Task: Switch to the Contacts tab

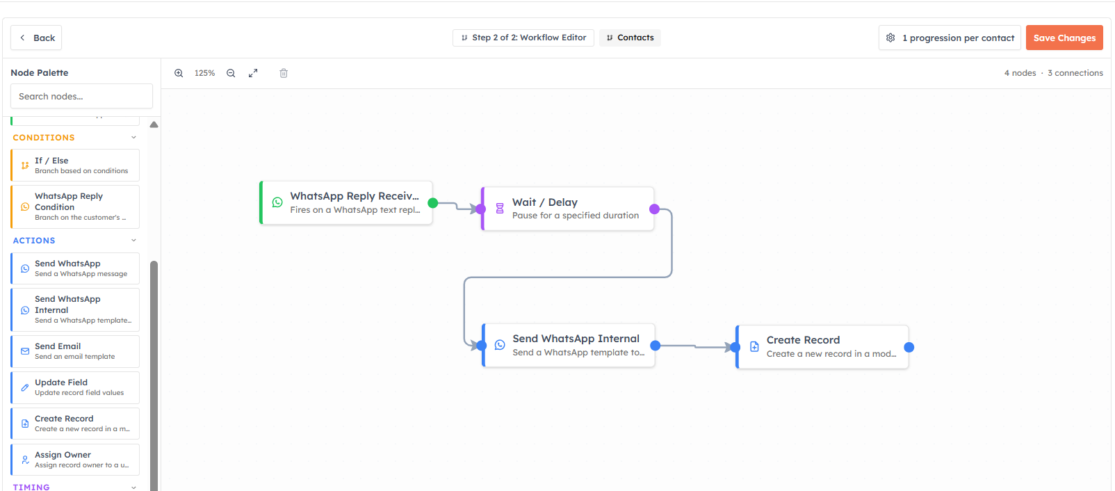Action: click(x=630, y=38)
